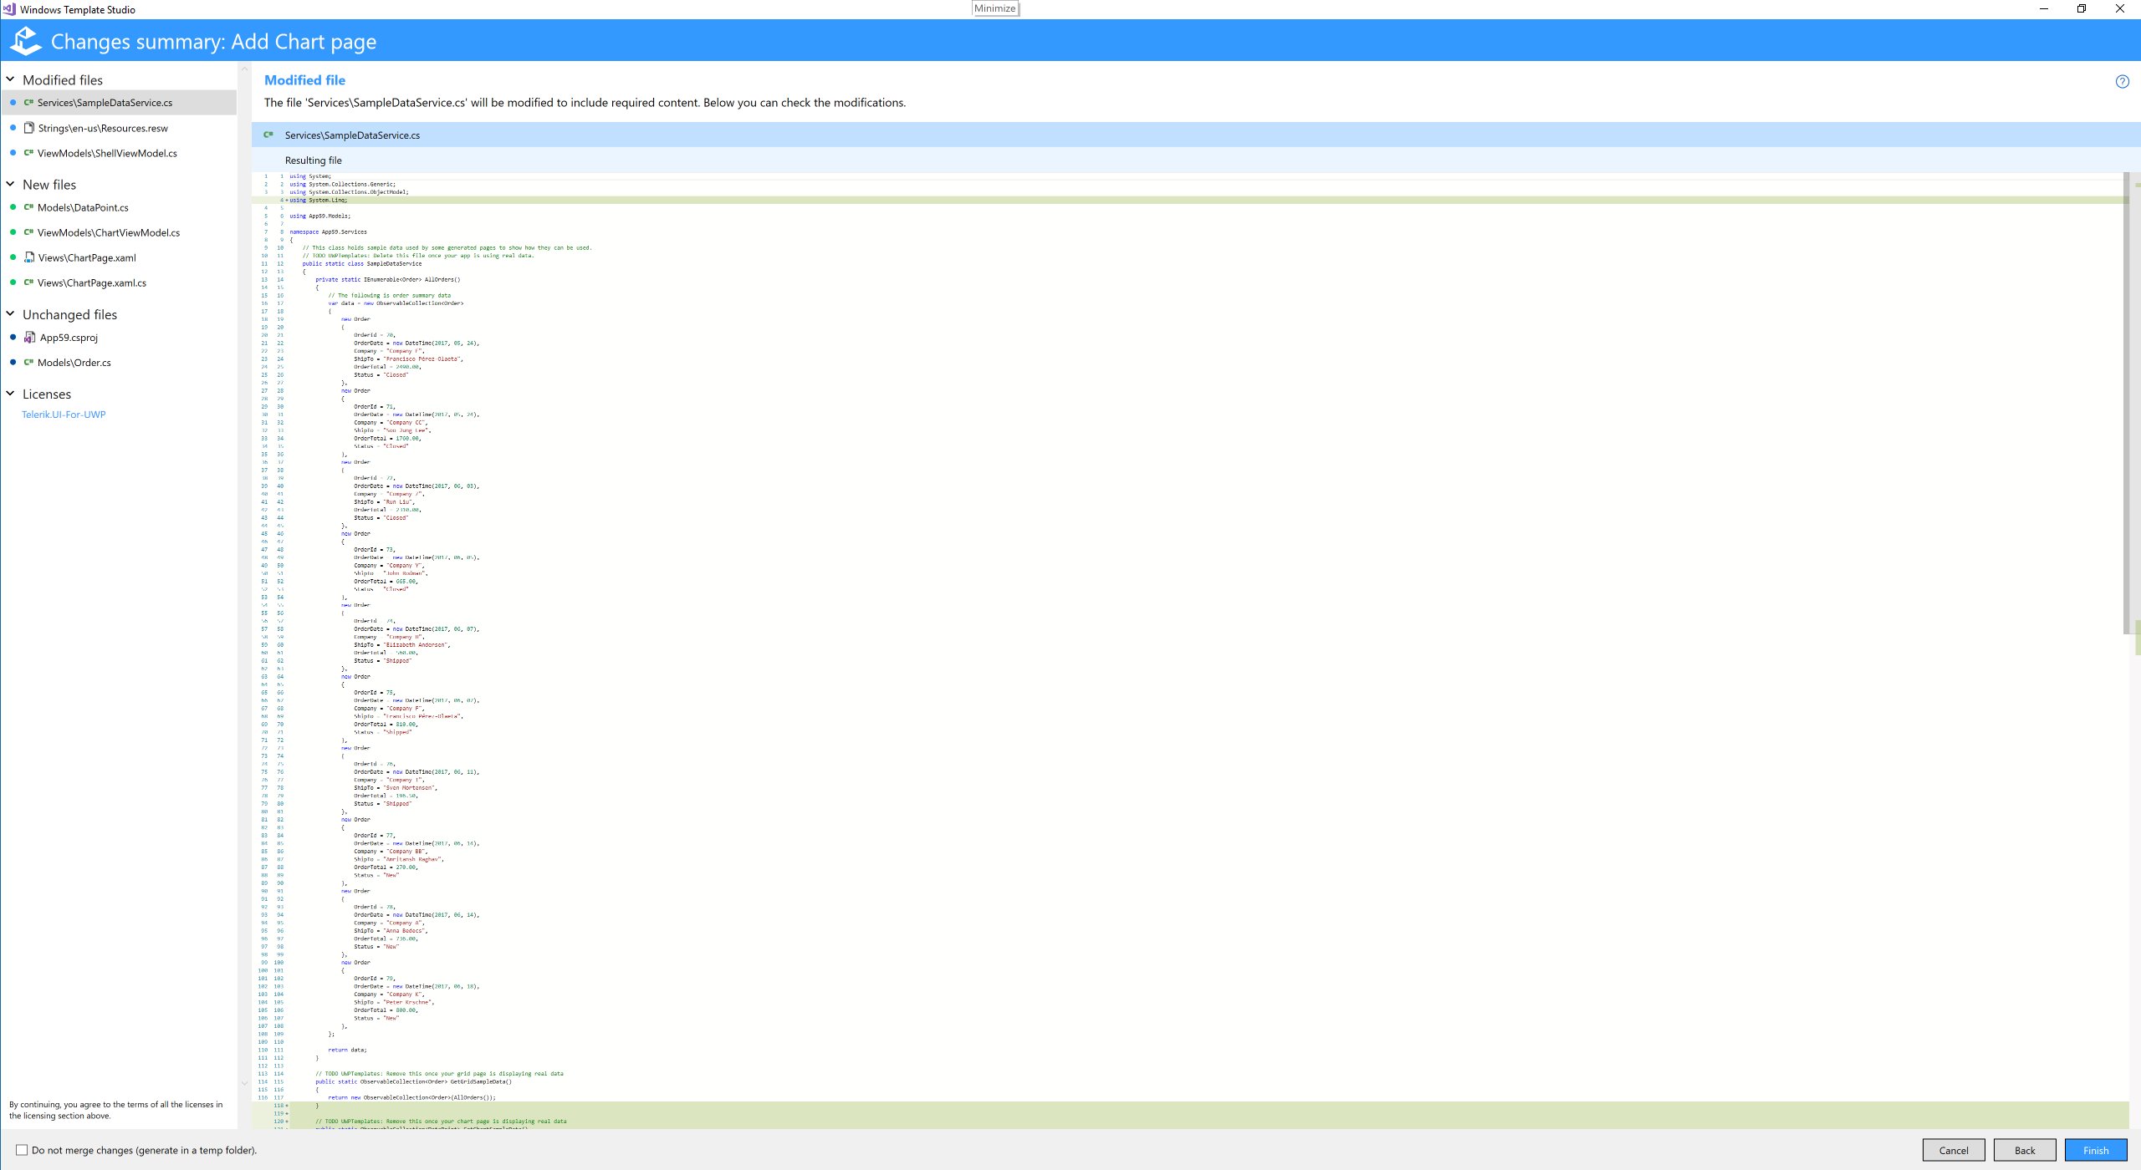Image resolution: width=2141 pixels, height=1170 pixels.
Task: Click the Finish button
Action: [2095, 1150]
